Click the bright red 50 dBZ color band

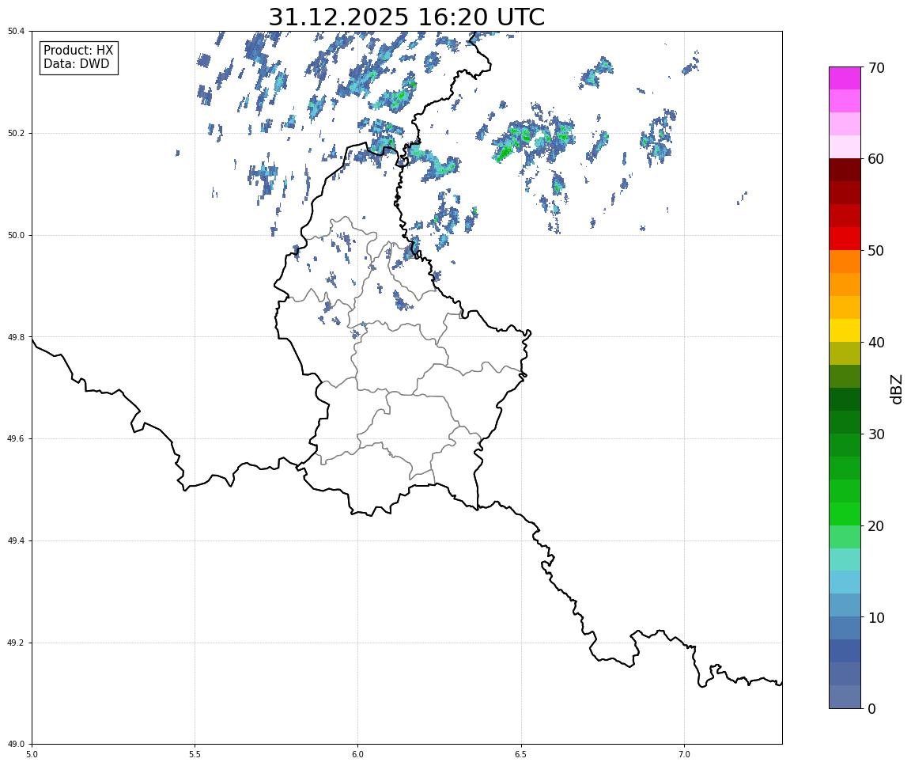(x=845, y=239)
